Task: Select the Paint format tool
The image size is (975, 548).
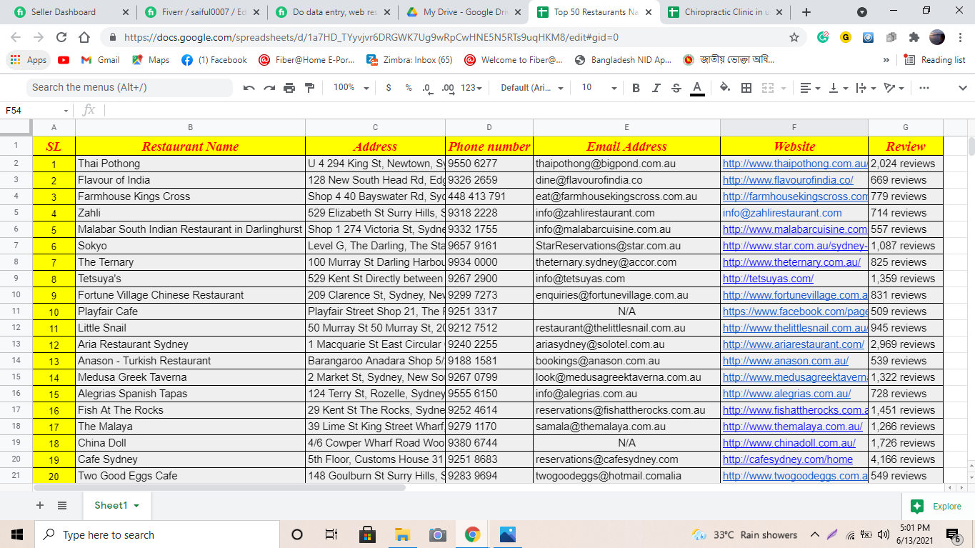Action: (309, 88)
